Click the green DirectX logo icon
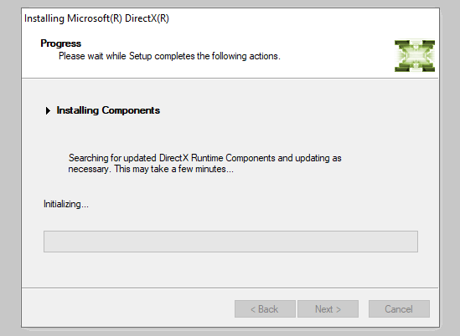The image size is (460, 336). [x=415, y=56]
